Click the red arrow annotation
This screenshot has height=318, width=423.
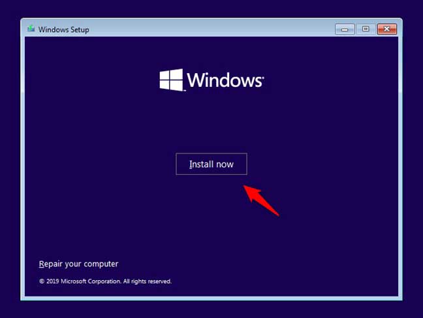pyautogui.click(x=261, y=200)
